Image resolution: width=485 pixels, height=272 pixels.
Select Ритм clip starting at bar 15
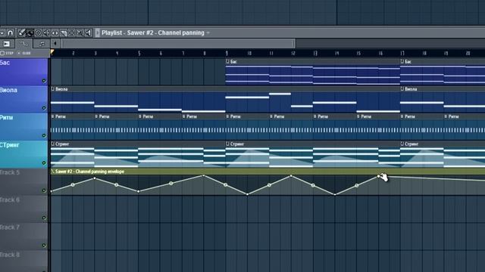[378, 127]
